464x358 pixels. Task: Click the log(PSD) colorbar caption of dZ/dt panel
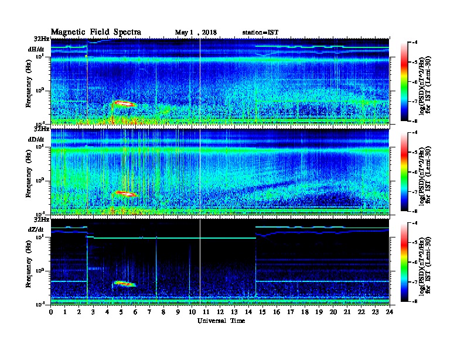point(424,265)
